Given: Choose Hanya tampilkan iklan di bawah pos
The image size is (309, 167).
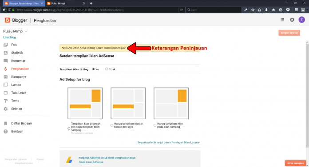Looking at the screenshot, I should tap(112, 125).
